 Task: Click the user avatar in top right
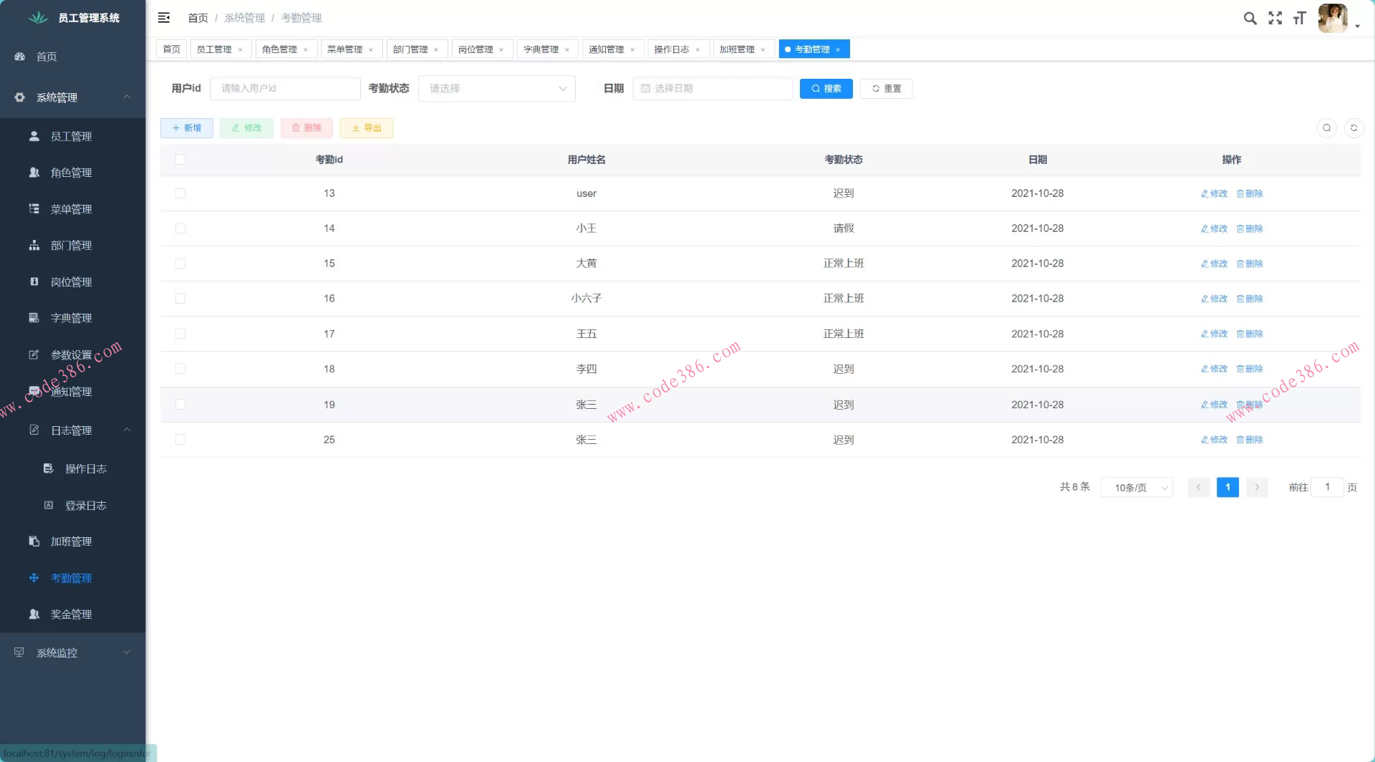coord(1332,19)
